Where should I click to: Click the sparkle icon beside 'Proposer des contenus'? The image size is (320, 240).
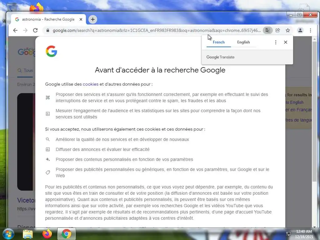(48, 159)
